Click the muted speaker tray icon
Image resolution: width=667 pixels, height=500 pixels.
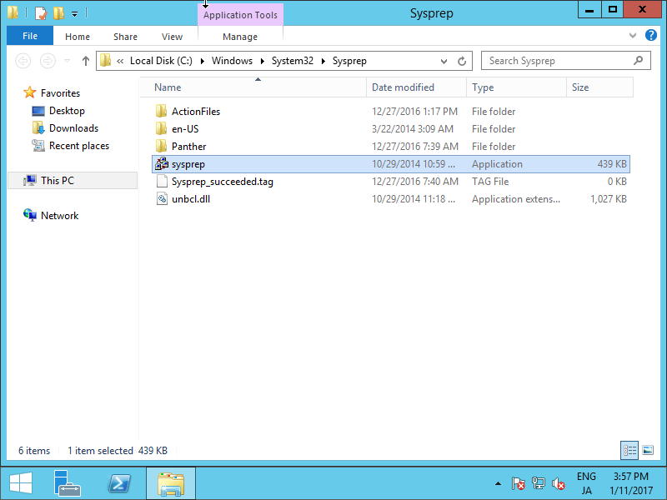(558, 483)
